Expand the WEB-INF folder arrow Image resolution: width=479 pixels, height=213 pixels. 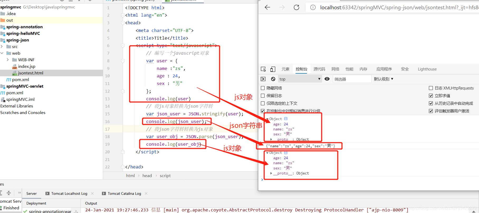coord(8,60)
